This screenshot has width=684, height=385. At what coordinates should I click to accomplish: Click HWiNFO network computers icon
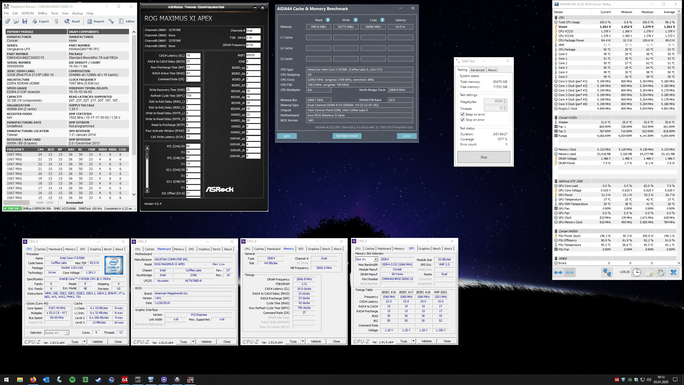pos(607,272)
